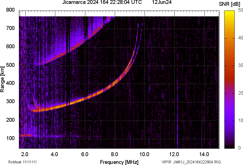The height and width of the screenshot is (165, 243).
Task: Click the "Frequency [MHz]" axis label
Action: [119, 162]
